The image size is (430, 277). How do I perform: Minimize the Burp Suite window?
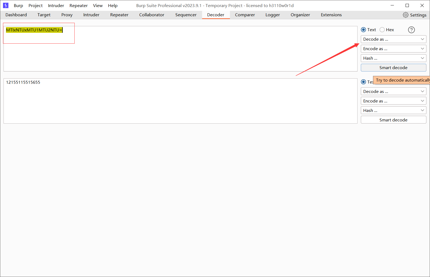coord(392,5)
